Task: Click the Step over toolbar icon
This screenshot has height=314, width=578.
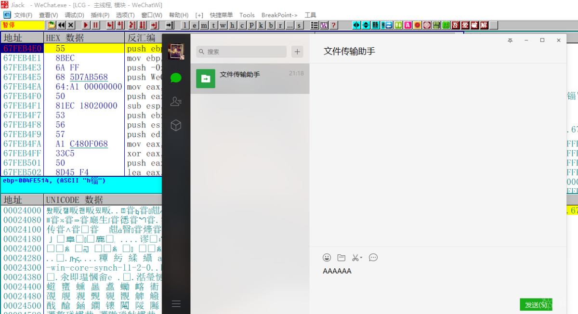Action: (119, 25)
